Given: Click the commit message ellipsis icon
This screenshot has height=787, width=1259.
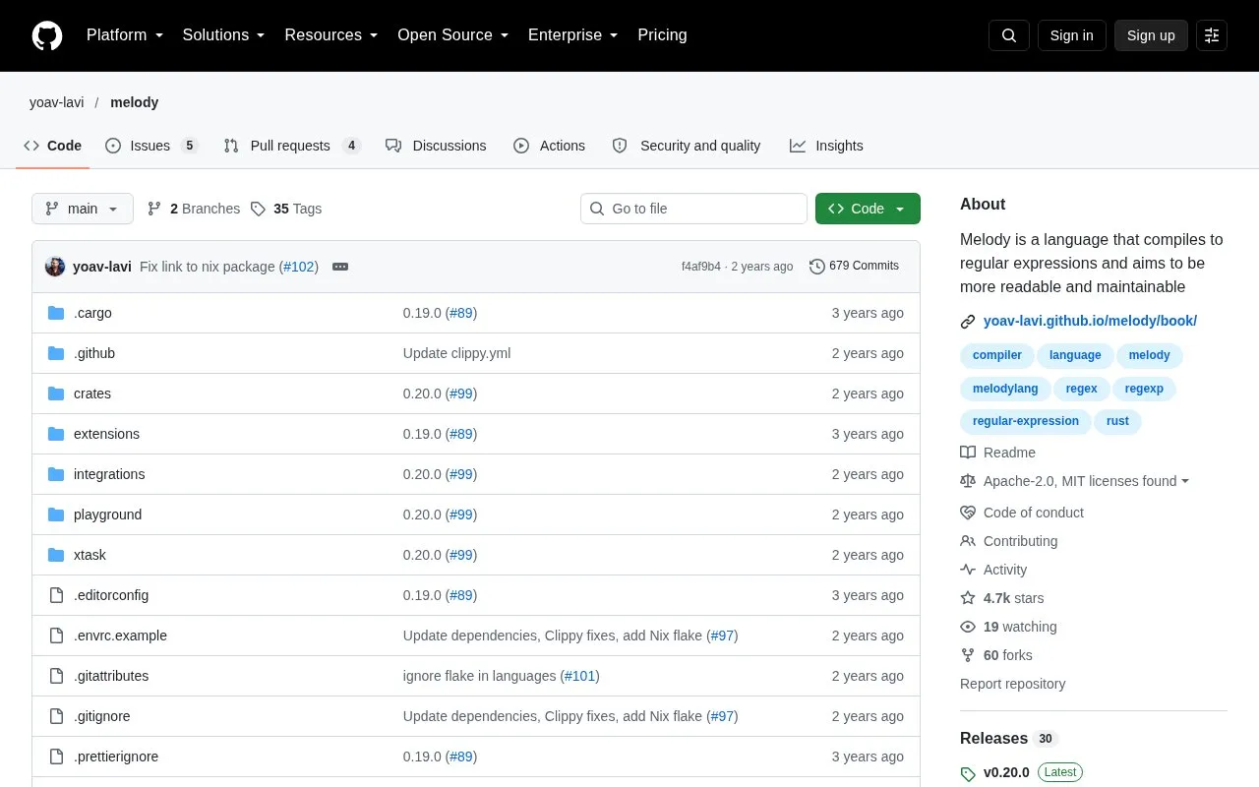Looking at the screenshot, I should coord(340,267).
